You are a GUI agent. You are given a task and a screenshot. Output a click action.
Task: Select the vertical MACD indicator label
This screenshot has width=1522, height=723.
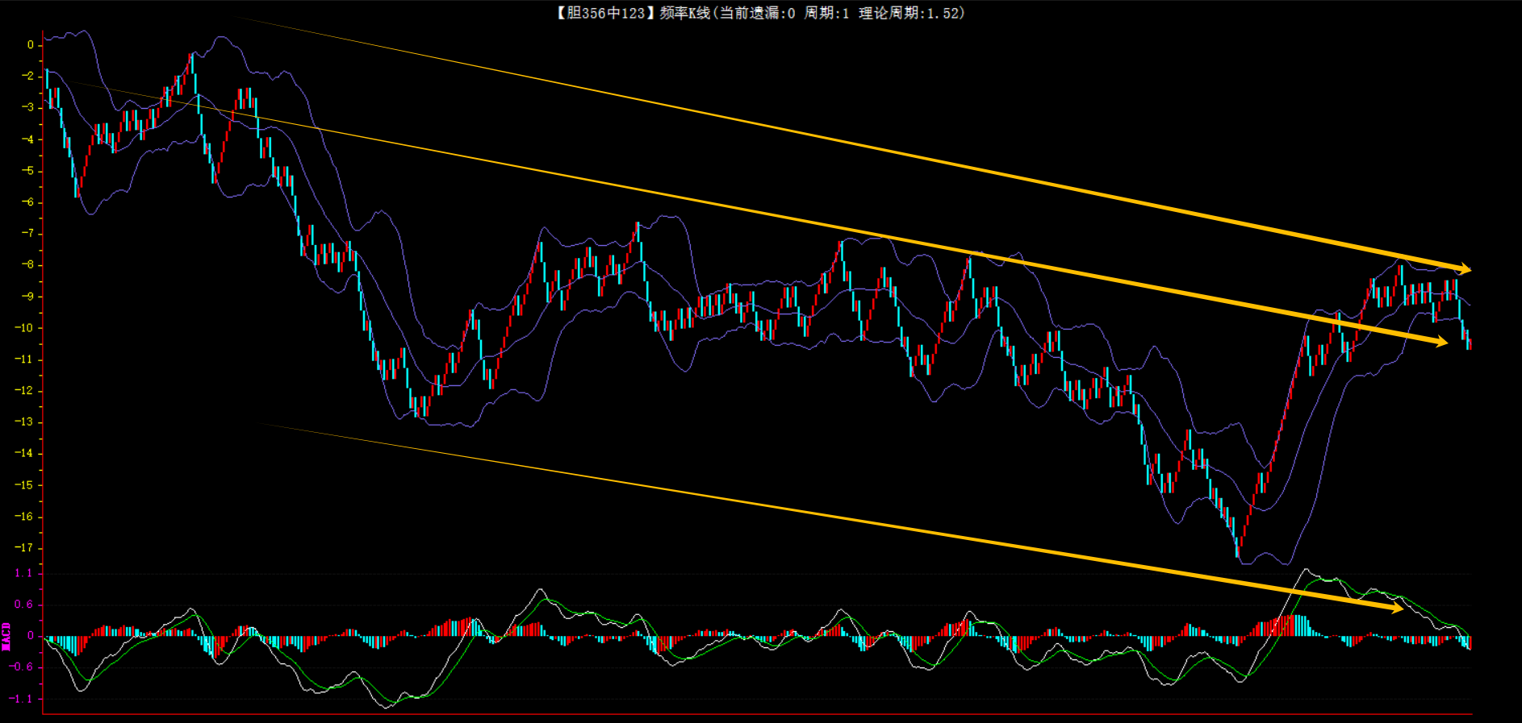pyautogui.click(x=6, y=636)
